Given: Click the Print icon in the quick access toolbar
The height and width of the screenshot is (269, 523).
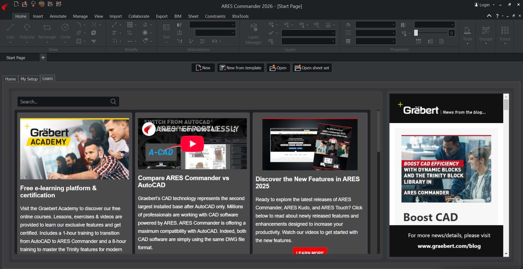Looking at the screenshot, I should tap(42, 4).
